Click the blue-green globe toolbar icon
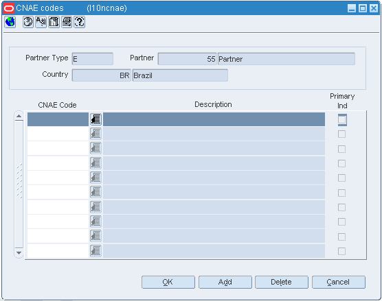The image size is (382, 301). point(10,22)
